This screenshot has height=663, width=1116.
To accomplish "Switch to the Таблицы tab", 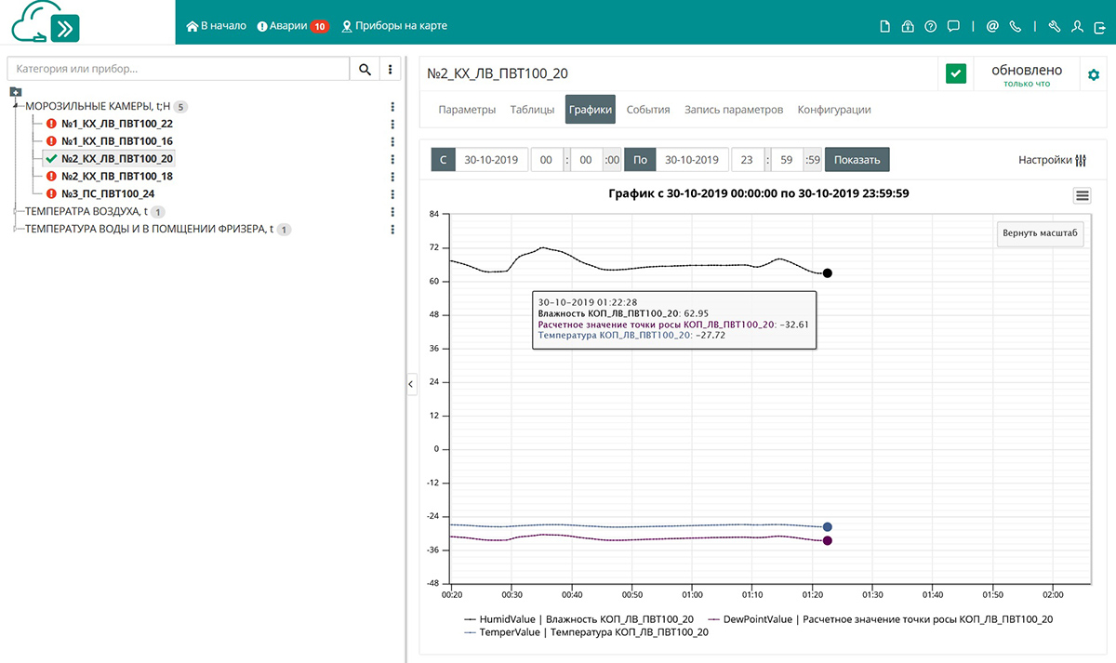I will [x=532, y=109].
